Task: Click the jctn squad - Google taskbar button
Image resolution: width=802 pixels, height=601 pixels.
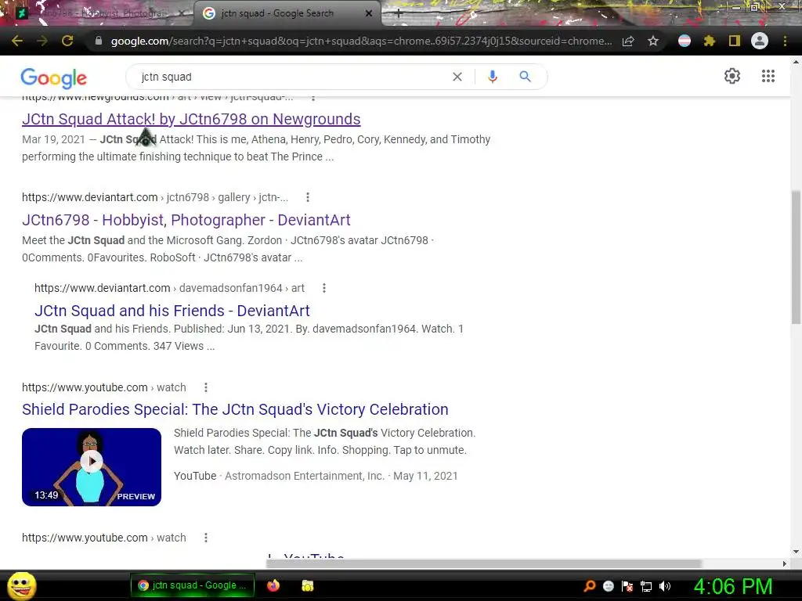Action: (193, 585)
